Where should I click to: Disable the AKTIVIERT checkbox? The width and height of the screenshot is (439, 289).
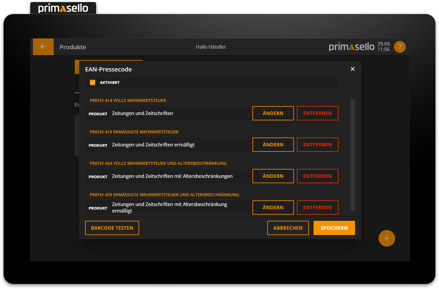[93, 82]
